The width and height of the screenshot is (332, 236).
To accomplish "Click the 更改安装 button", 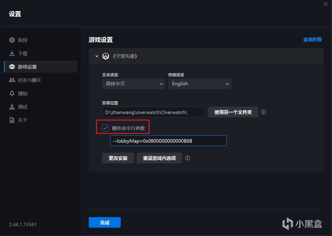I will (x=118, y=158).
